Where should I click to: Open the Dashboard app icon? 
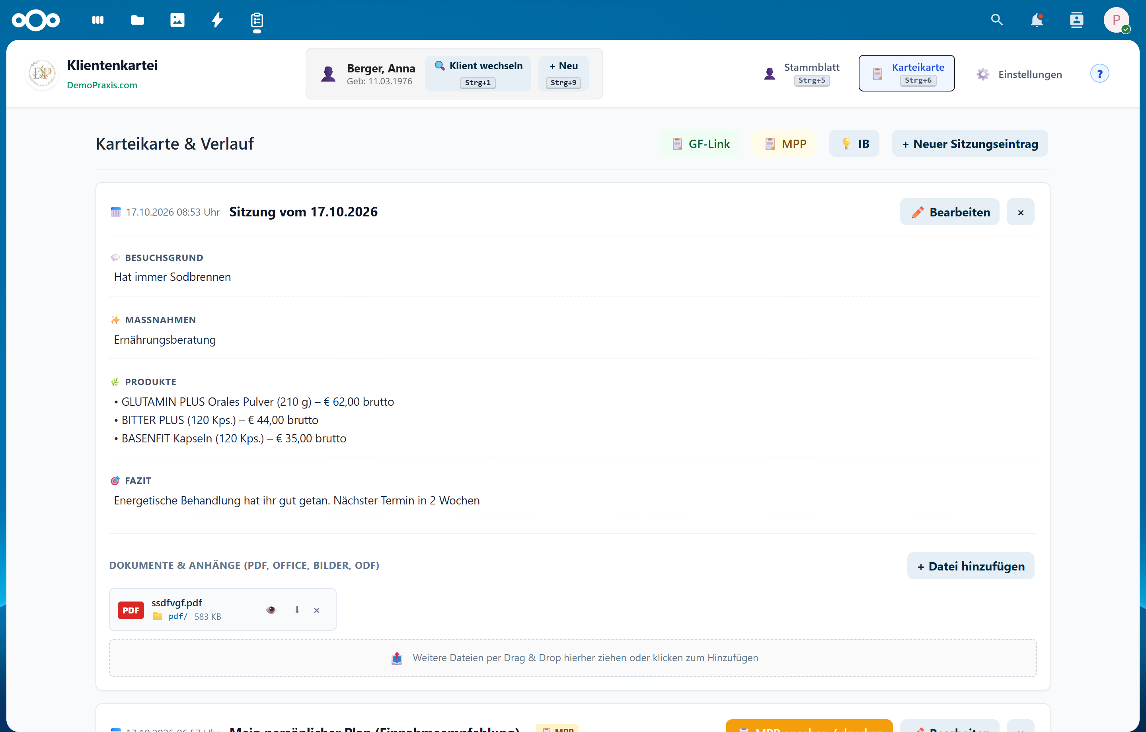pos(98,20)
